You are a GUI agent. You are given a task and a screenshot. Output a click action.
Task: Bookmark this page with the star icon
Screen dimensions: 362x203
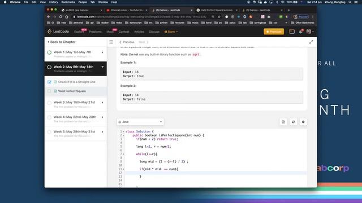[x=219, y=17]
